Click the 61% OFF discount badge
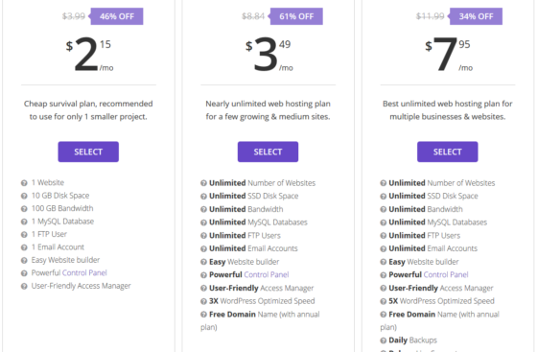 (296, 16)
